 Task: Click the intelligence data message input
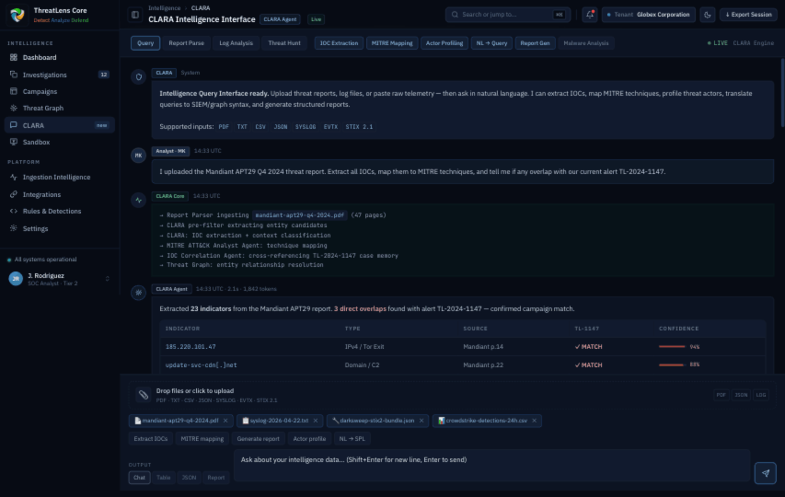(492, 466)
